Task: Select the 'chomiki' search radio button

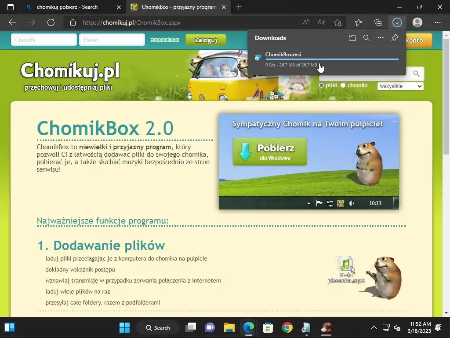Action: (343, 85)
